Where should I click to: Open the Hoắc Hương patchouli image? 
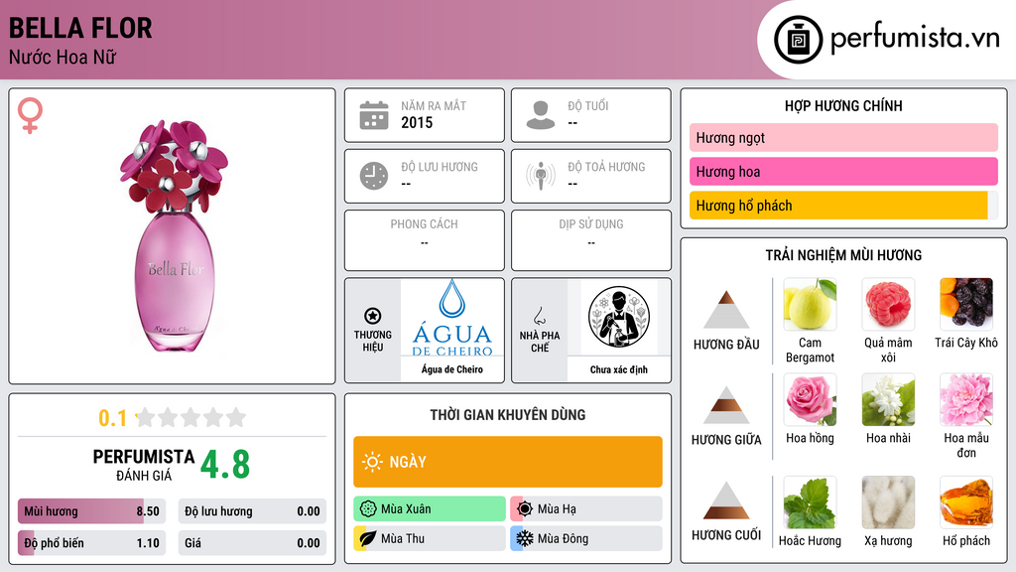point(810,502)
